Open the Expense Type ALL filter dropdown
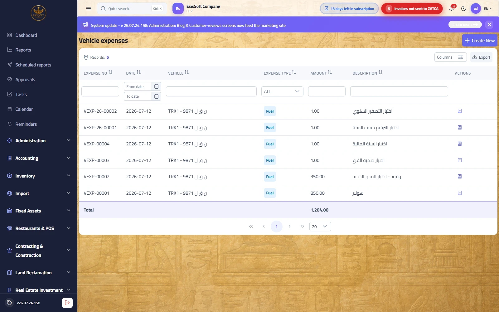Viewport: 499px width, 312px height. tap(282, 91)
